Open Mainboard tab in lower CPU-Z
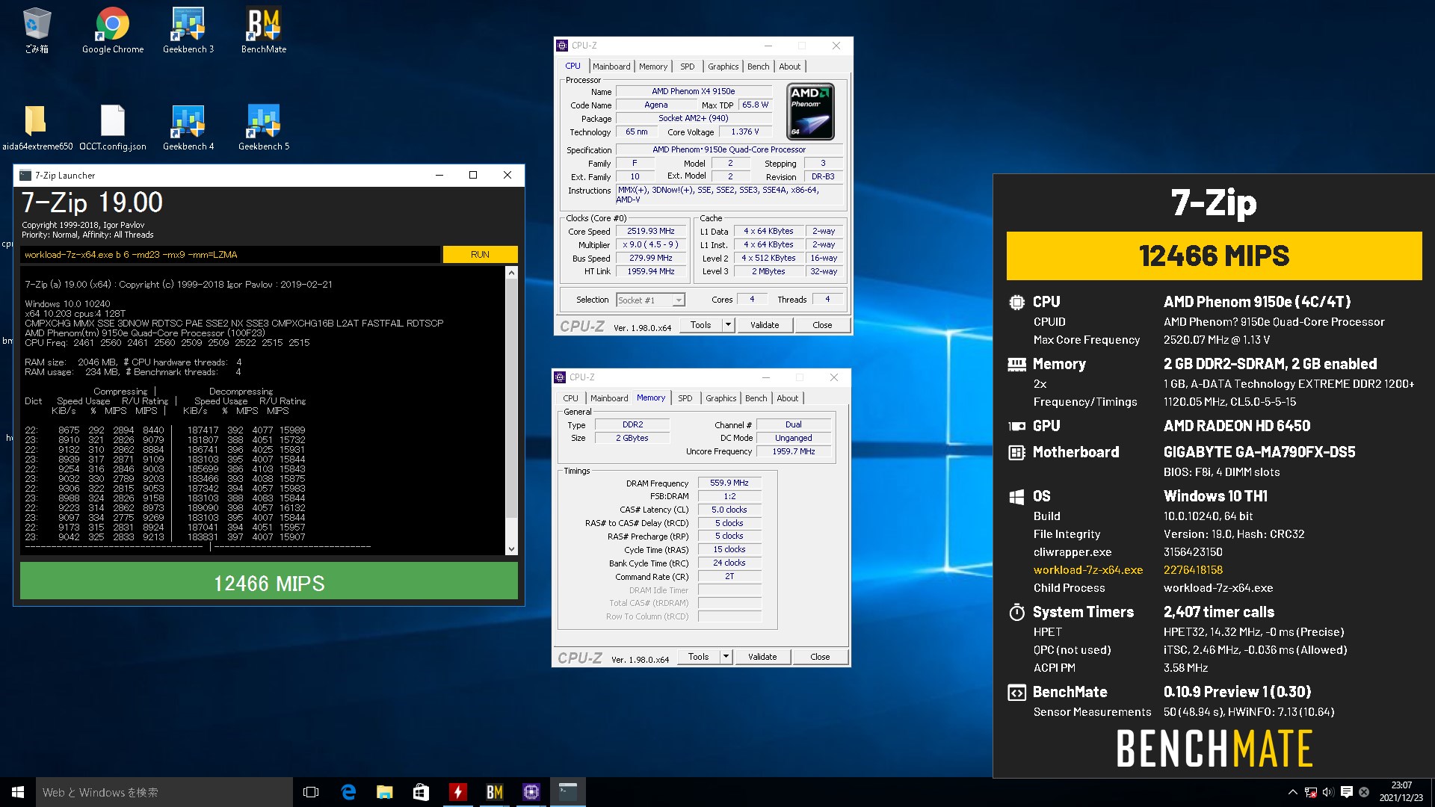 click(609, 398)
